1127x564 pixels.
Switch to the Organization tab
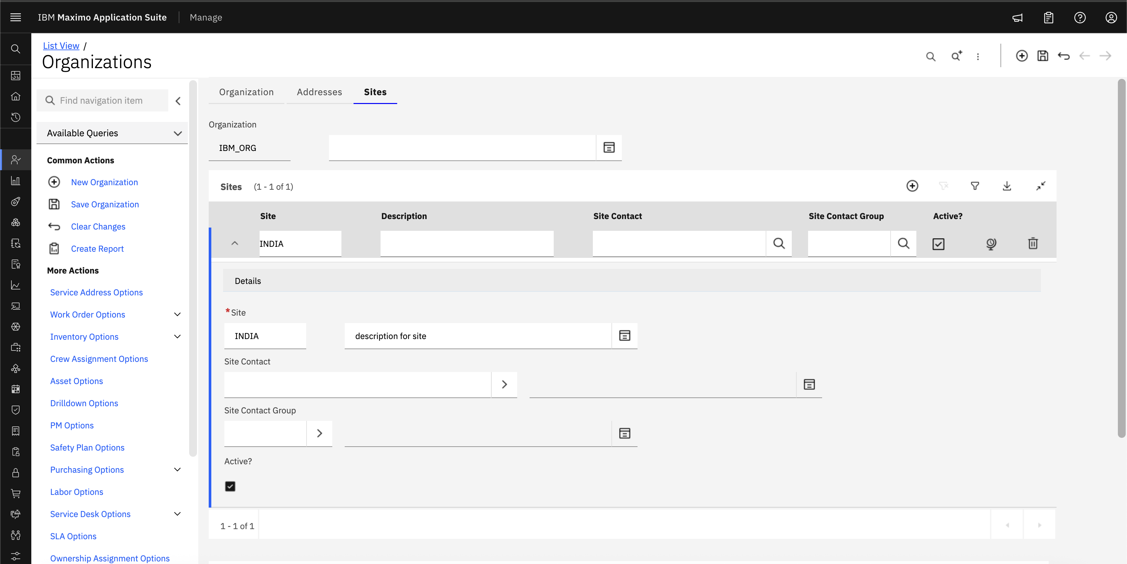(x=246, y=92)
